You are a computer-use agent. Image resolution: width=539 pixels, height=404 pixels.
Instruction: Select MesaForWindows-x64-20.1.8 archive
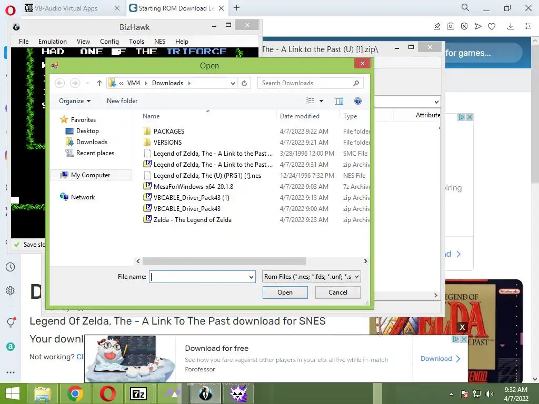click(x=193, y=187)
